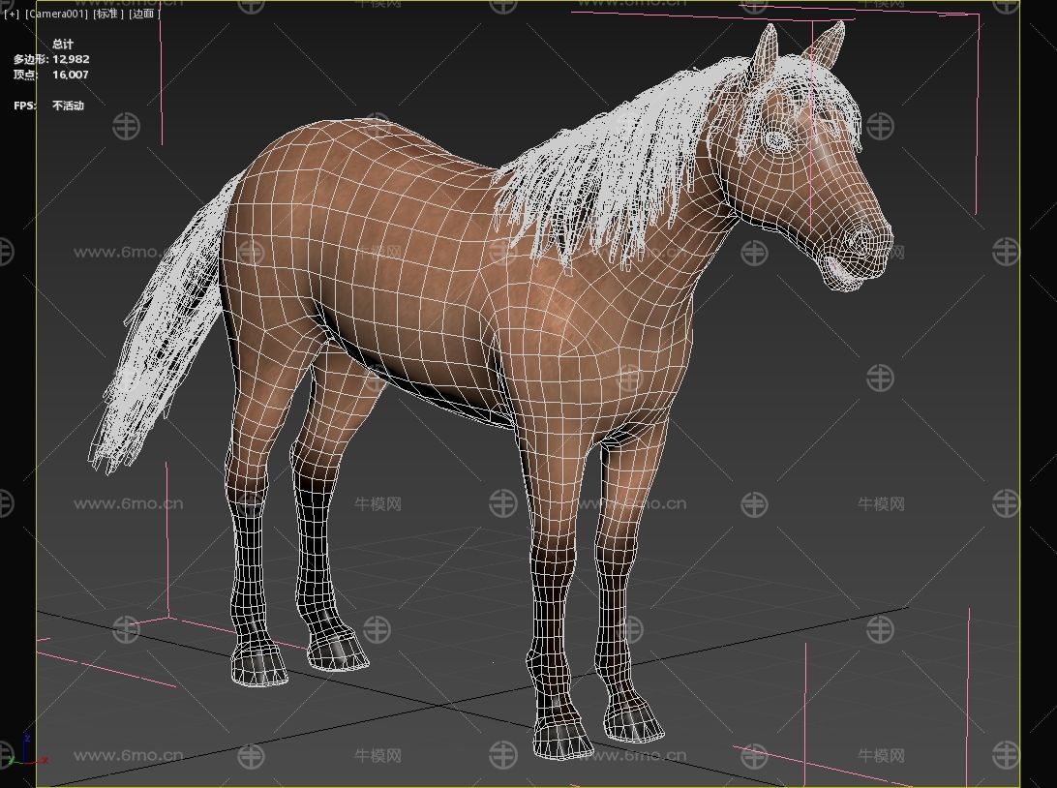1057x788 pixels.
Task: Select the horse's eye on the model
Action: coord(776,139)
